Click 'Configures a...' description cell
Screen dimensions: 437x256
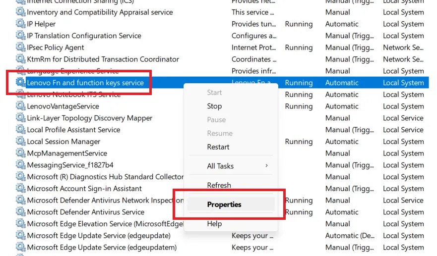point(254,36)
